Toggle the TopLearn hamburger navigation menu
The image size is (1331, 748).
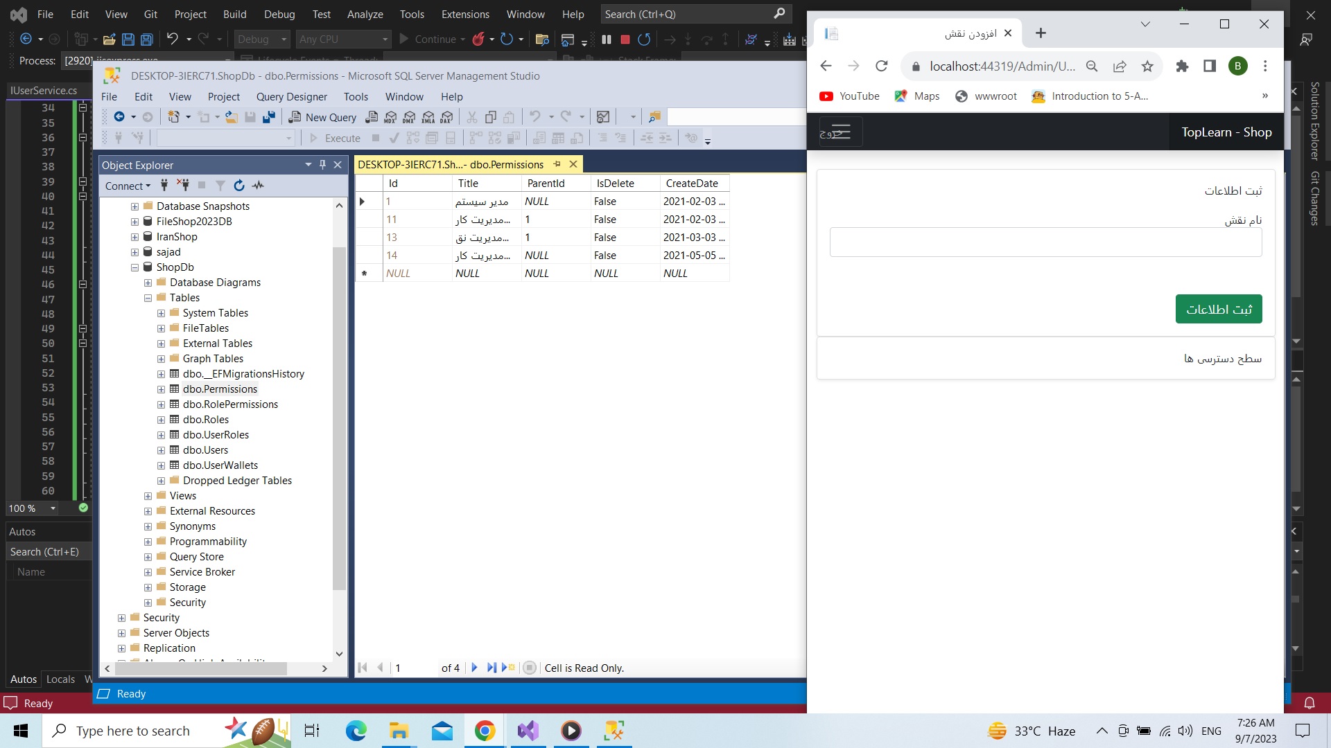click(x=840, y=132)
